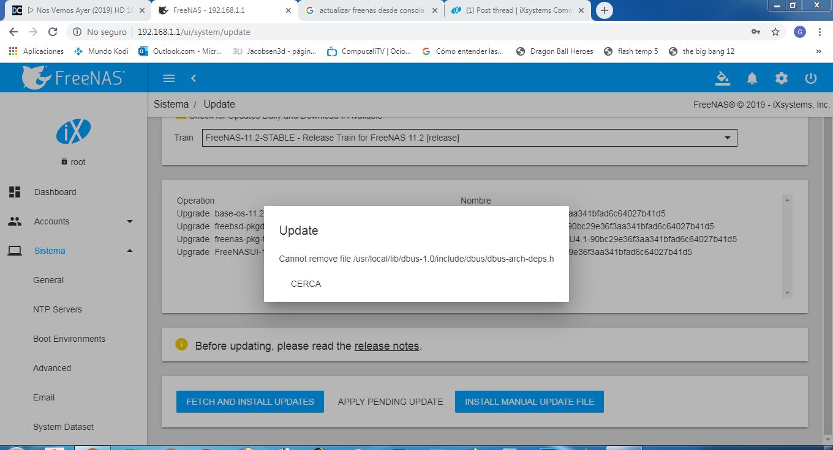Click the root username label

pyautogui.click(x=78, y=162)
